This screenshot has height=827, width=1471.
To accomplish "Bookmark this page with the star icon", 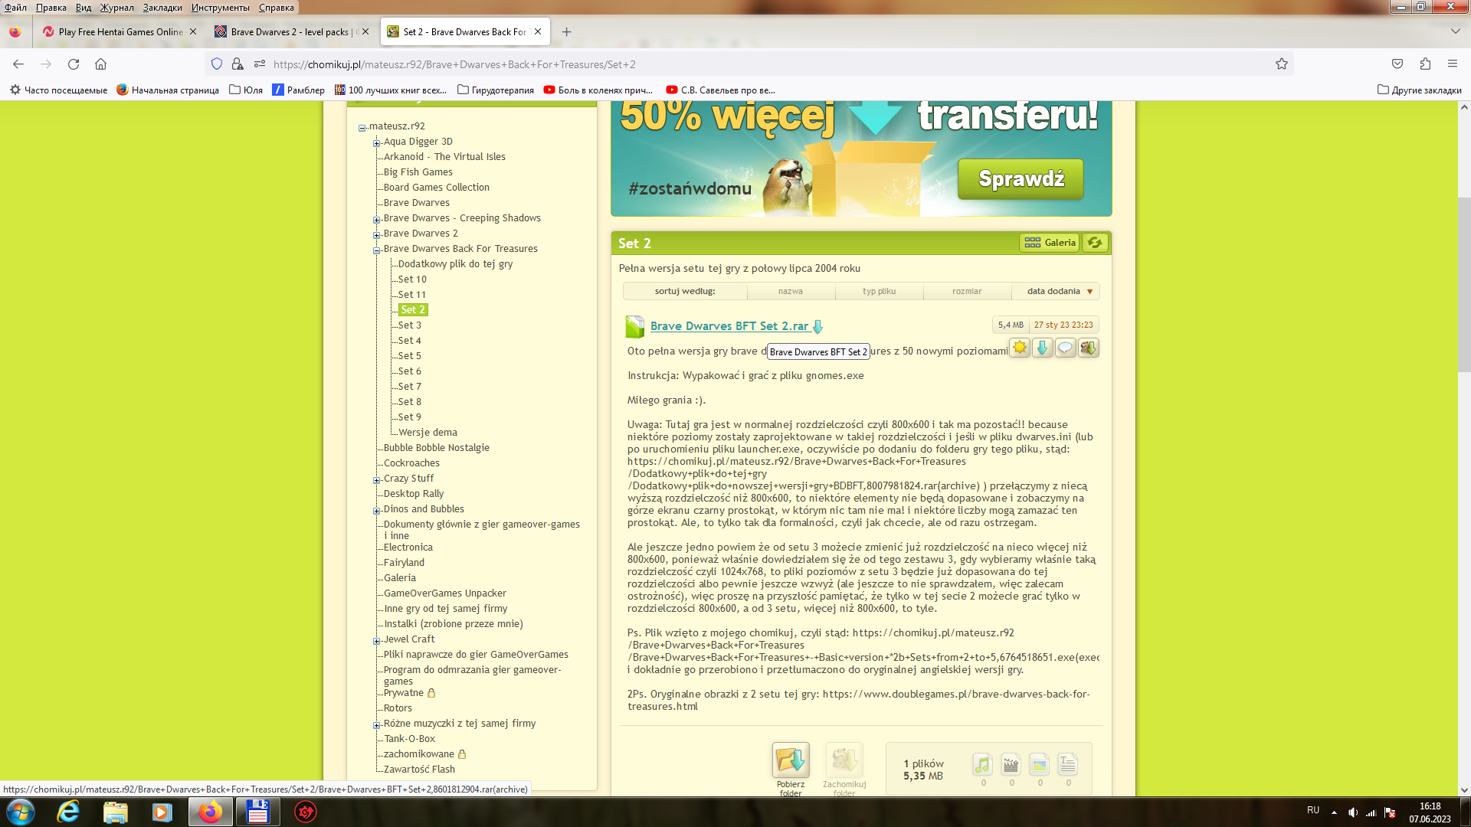I will point(1282,64).
